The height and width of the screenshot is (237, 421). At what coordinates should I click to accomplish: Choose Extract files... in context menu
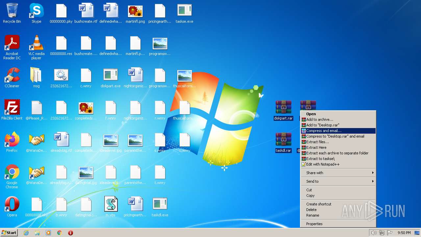tap(338, 142)
